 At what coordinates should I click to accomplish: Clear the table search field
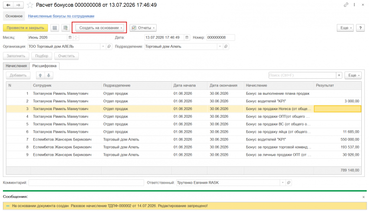point(339,75)
